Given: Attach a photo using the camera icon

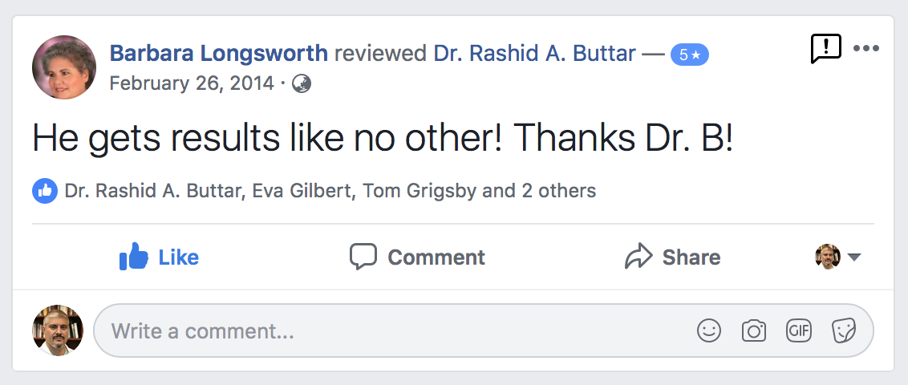Looking at the screenshot, I should pyautogui.click(x=754, y=331).
